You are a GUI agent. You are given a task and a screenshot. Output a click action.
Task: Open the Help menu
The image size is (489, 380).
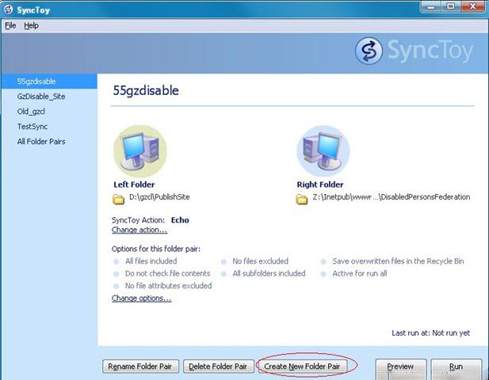(x=31, y=25)
